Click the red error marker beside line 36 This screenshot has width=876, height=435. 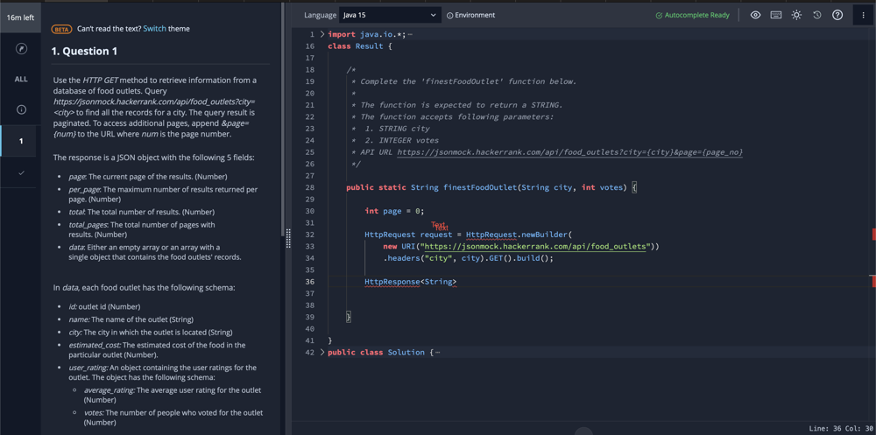click(873, 281)
